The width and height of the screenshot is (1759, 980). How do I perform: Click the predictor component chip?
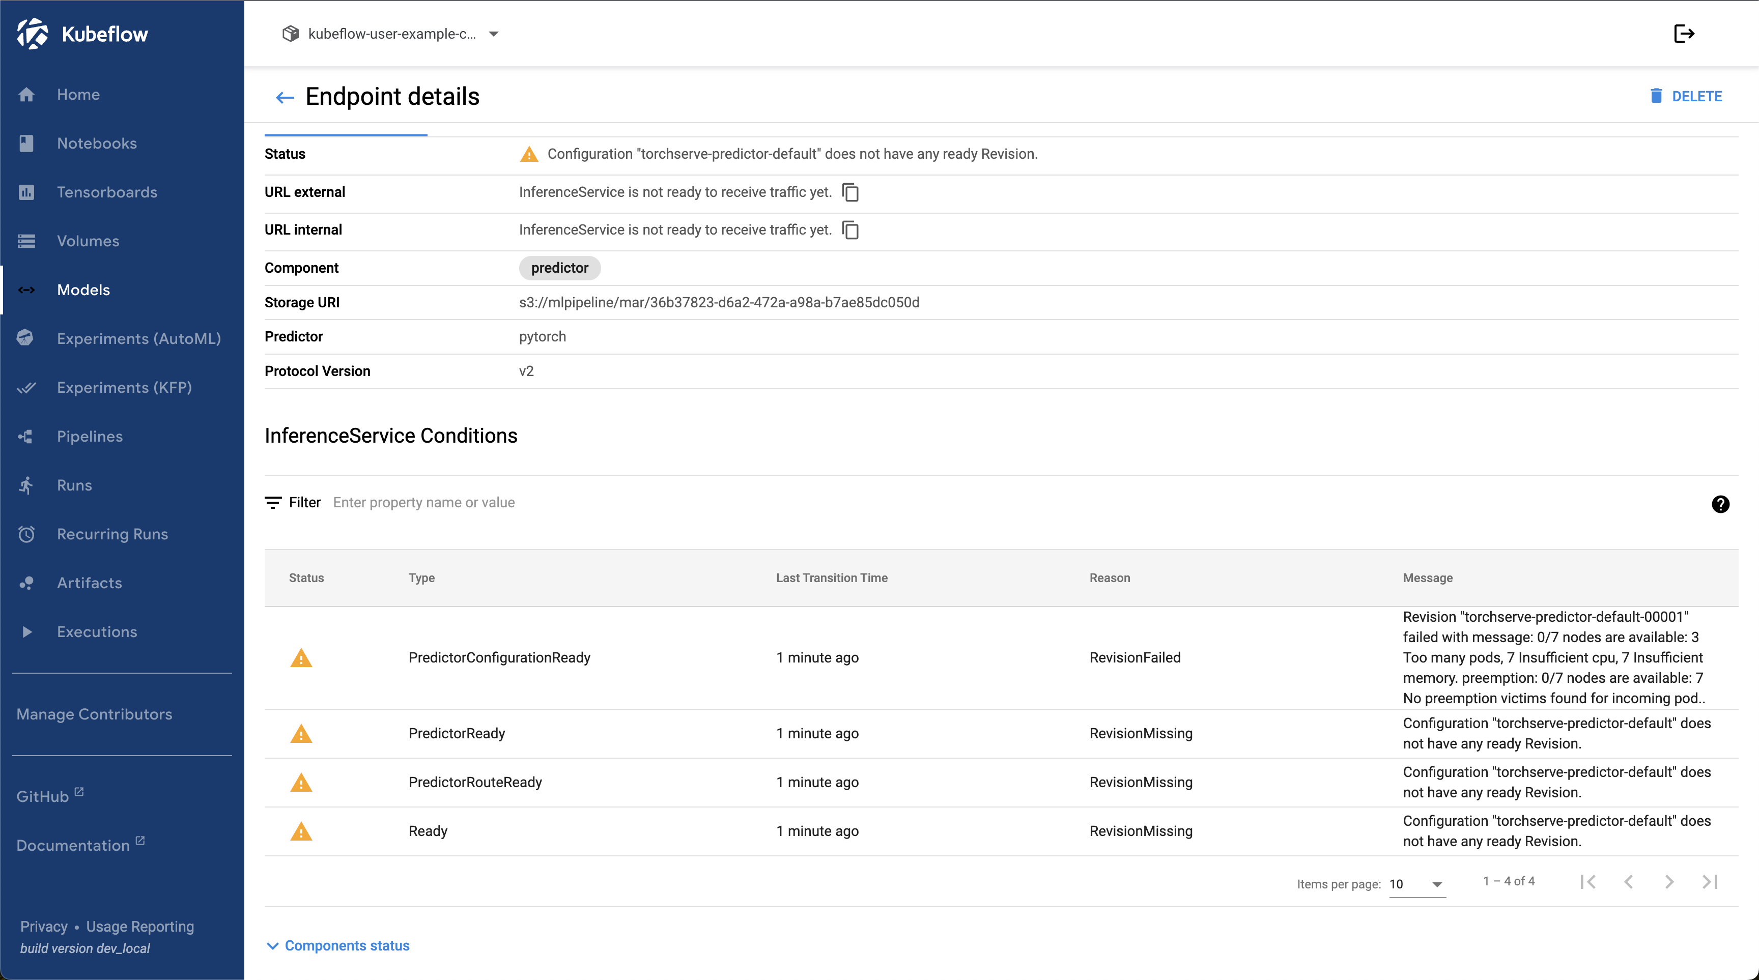point(559,268)
